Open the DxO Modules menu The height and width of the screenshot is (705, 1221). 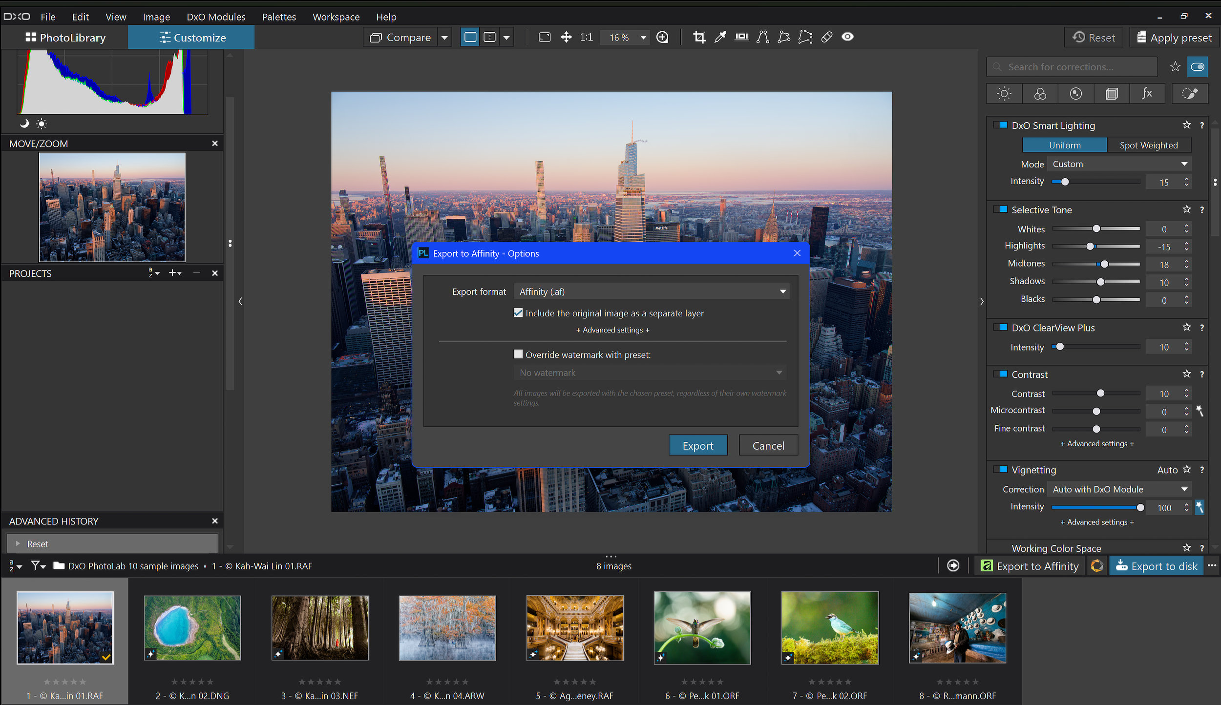click(x=216, y=17)
